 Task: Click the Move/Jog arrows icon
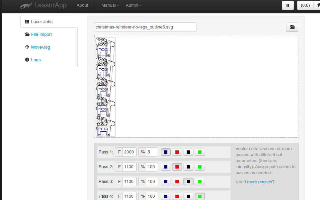(x=27, y=47)
